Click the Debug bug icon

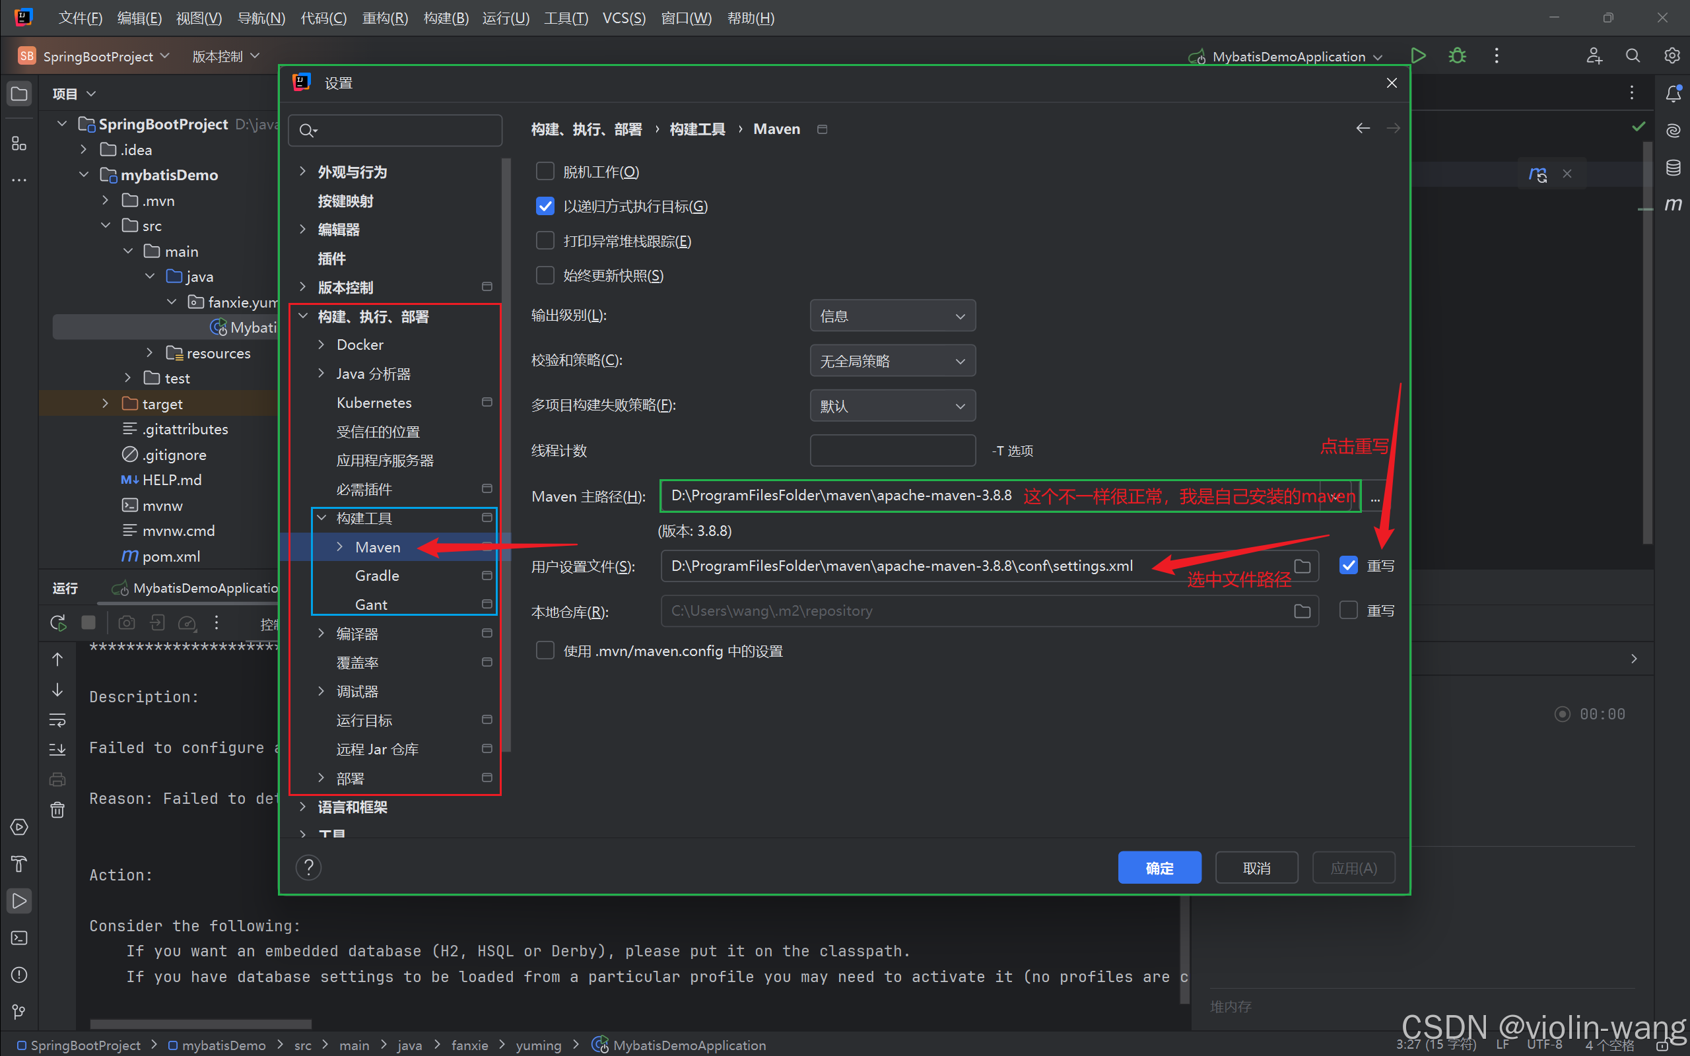click(x=1457, y=56)
